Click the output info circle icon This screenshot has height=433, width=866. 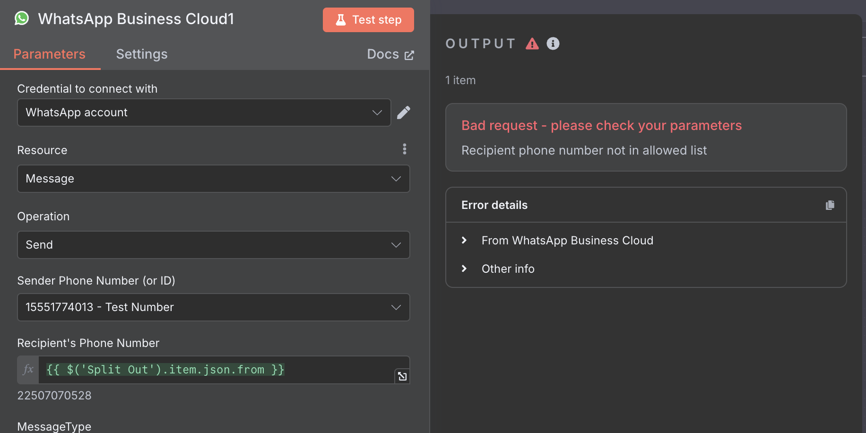553,43
